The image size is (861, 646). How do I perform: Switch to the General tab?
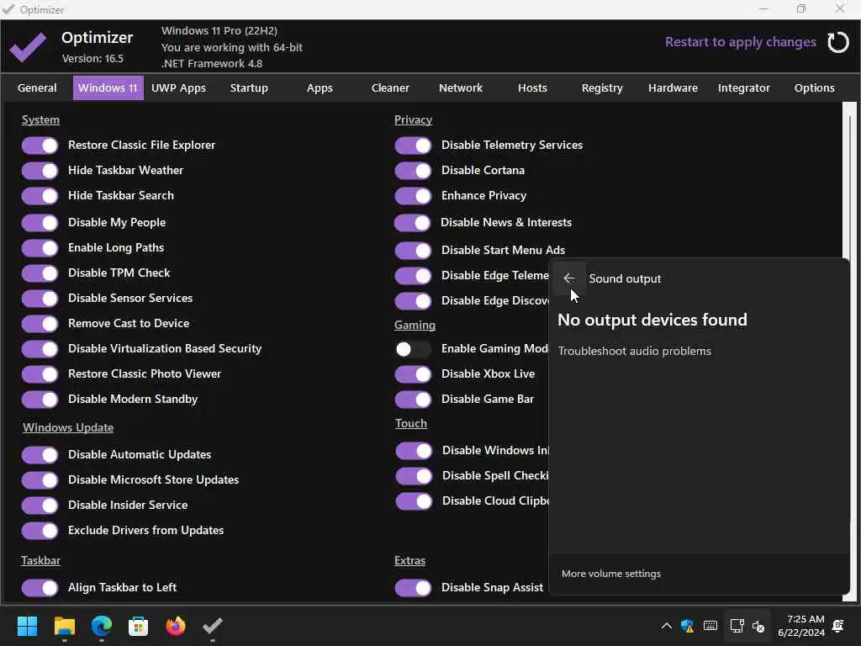coord(37,87)
